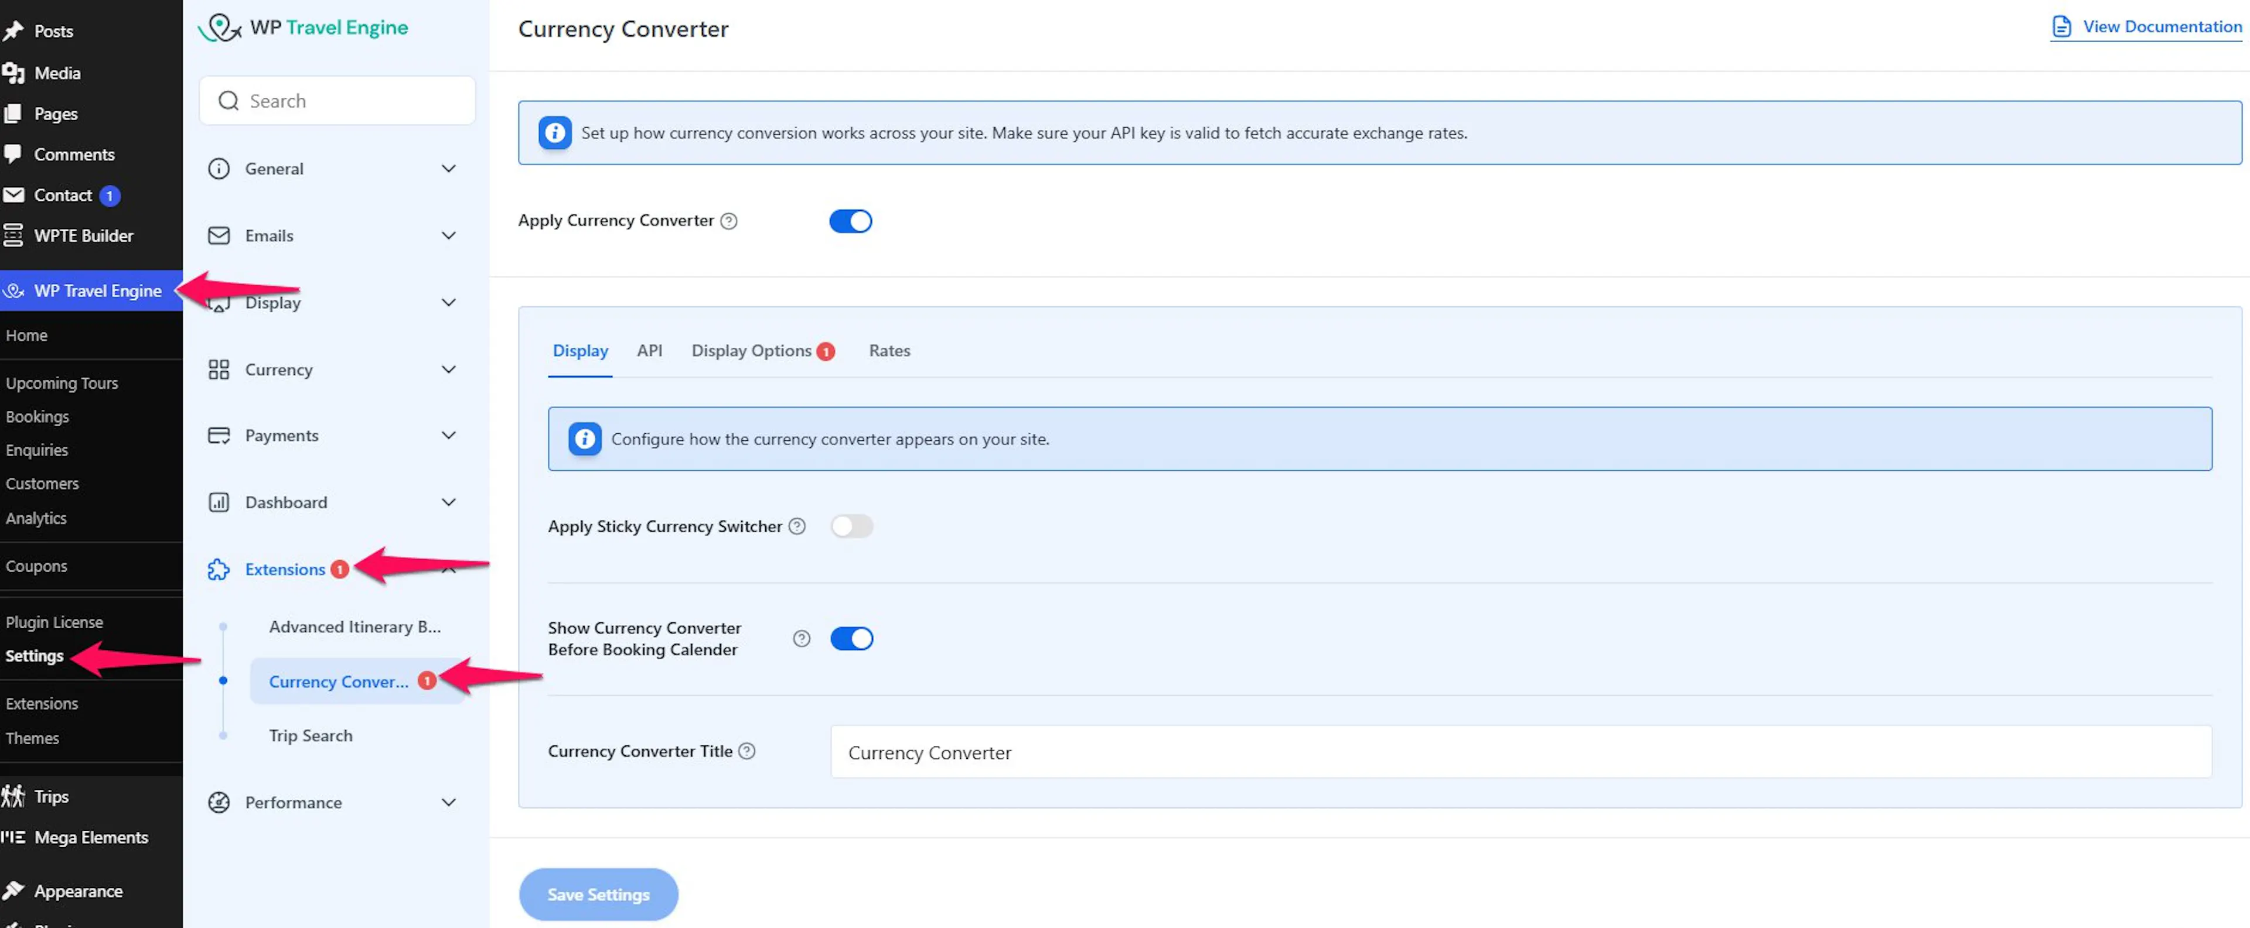This screenshot has height=928, width=2250.
Task: Open Customers in admin submenu
Action: [x=41, y=484]
